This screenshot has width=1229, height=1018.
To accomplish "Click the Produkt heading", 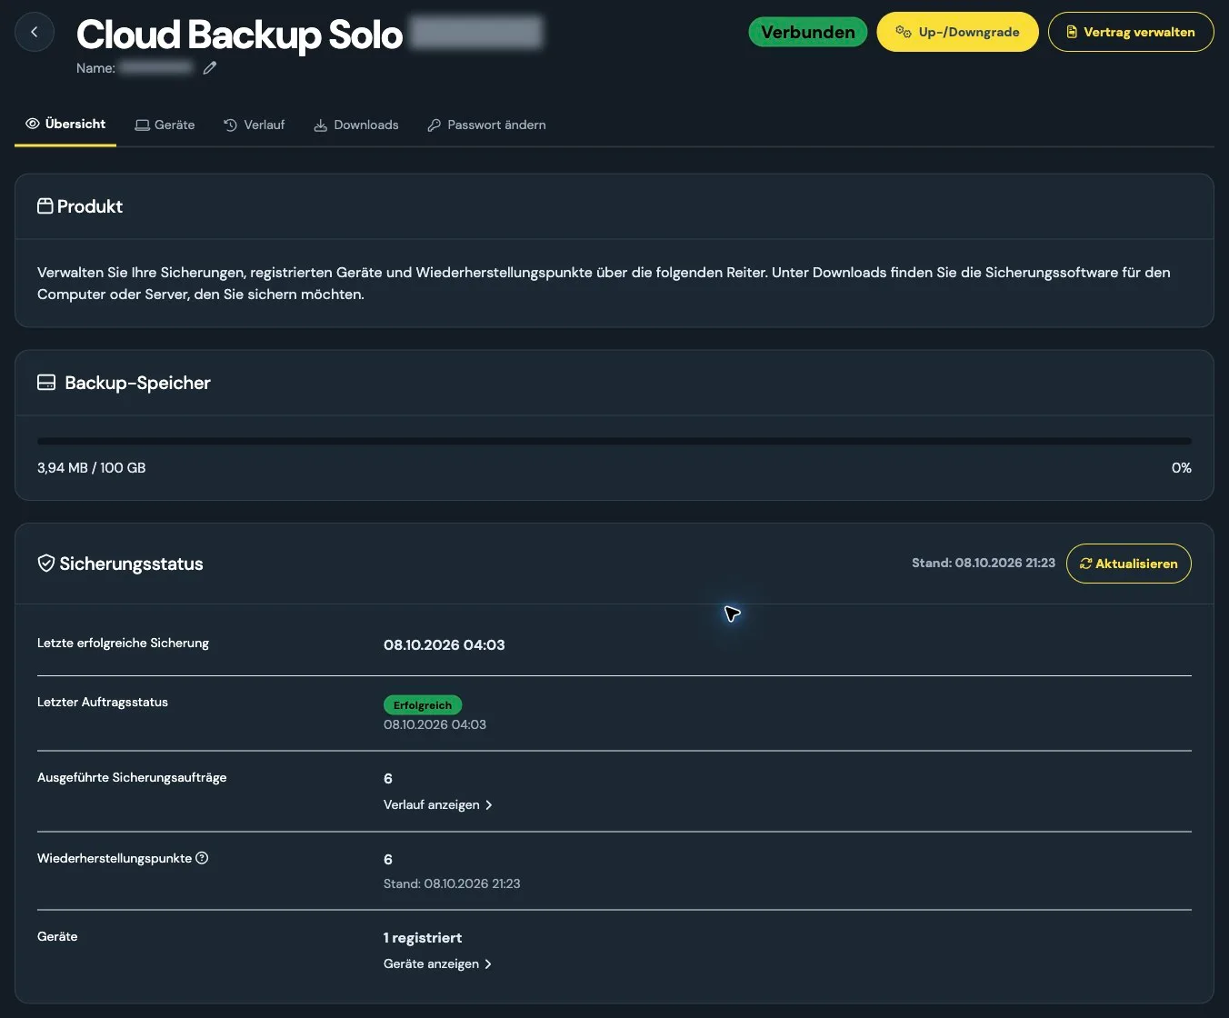I will point(90,206).
